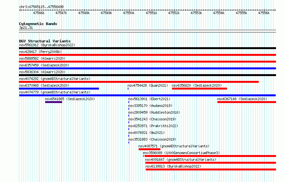
Task: Select the 3p21.31 band label
Action: [x=26, y=28]
